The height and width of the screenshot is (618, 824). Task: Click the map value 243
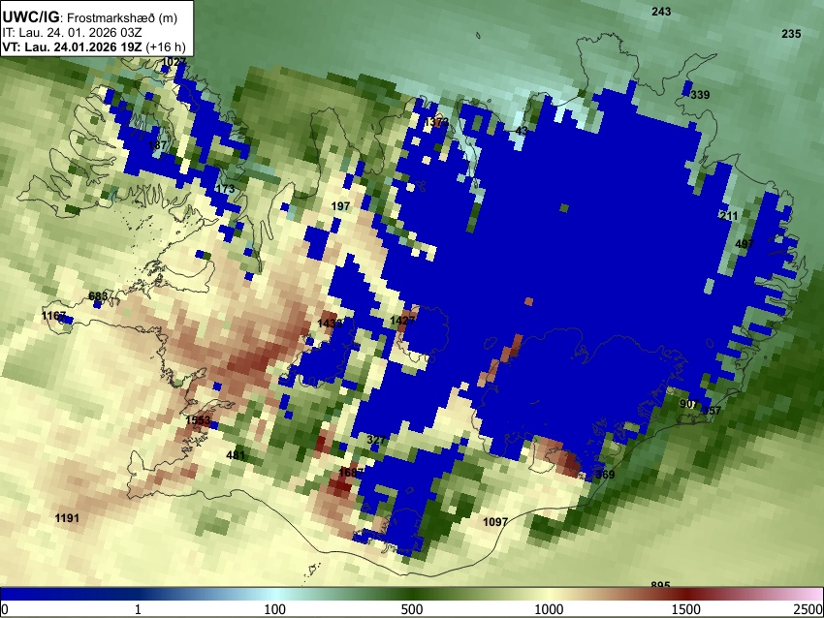click(x=661, y=11)
